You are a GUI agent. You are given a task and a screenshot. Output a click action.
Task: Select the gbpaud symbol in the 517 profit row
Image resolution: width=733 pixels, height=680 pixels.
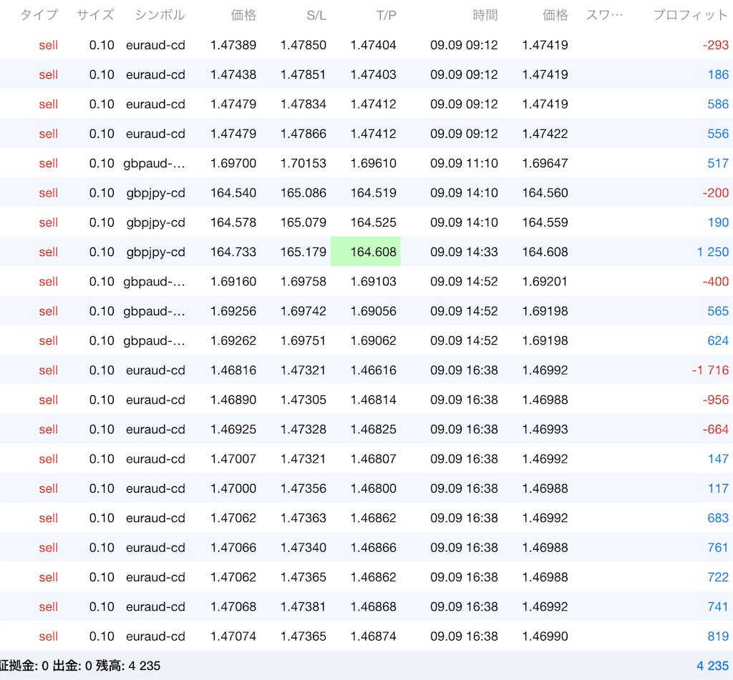[155, 164]
